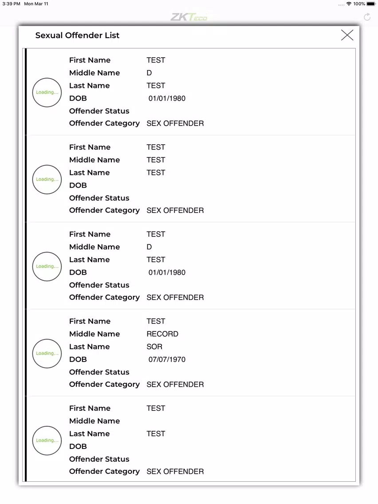Tap Last Name label beside SOR
This screenshot has width=378, height=504.
click(89, 346)
